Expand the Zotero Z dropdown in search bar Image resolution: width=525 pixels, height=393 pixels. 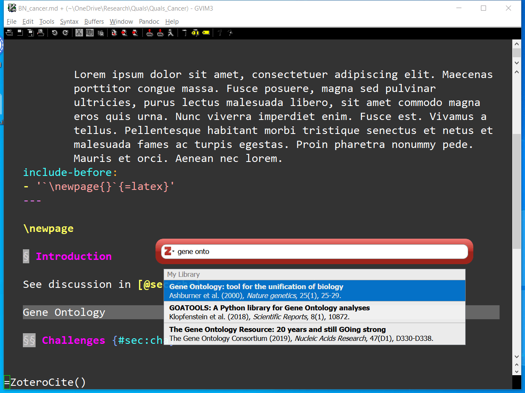(x=169, y=251)
